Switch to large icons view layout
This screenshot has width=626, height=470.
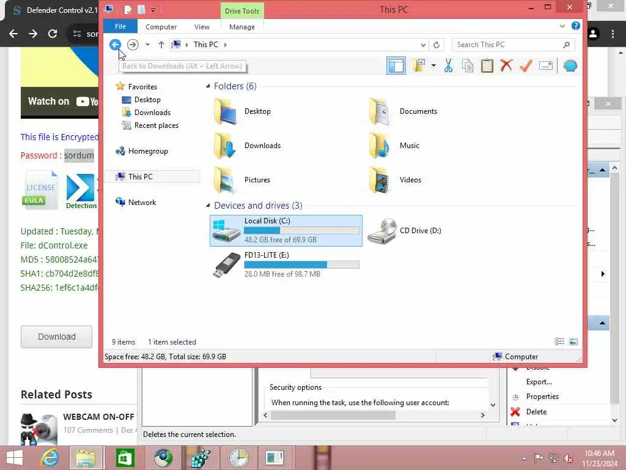tap(573, 341)
